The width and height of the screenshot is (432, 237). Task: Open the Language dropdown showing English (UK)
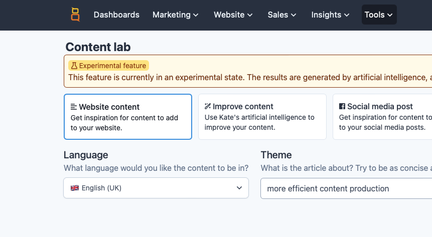pyautogui.click(x=156, y=188)
